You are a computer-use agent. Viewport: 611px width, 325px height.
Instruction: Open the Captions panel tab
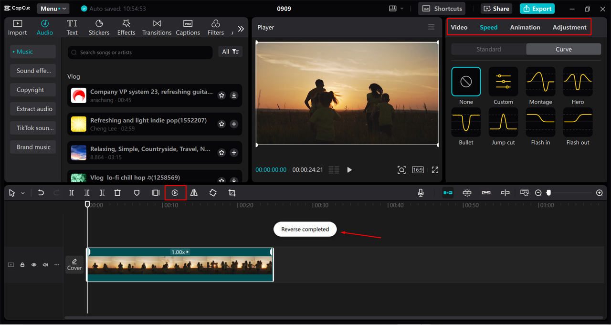pos(188,27)
